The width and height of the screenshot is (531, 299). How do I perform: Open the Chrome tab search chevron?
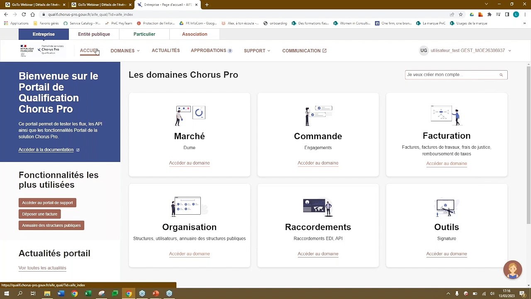pos(486,4)
